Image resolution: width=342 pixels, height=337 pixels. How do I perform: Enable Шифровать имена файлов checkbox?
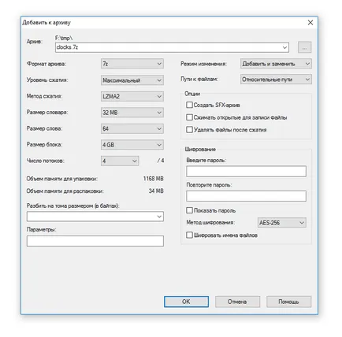tap(189, 235)
